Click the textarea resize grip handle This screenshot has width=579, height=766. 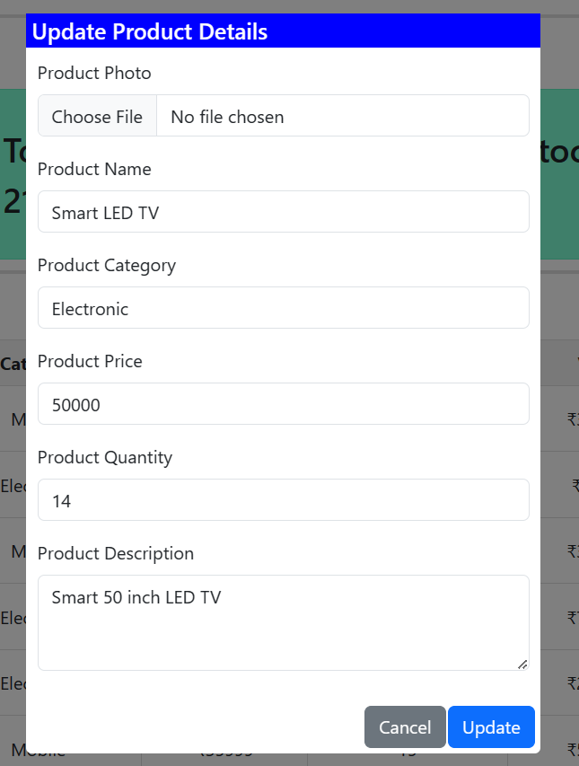[x=522, y=665]
